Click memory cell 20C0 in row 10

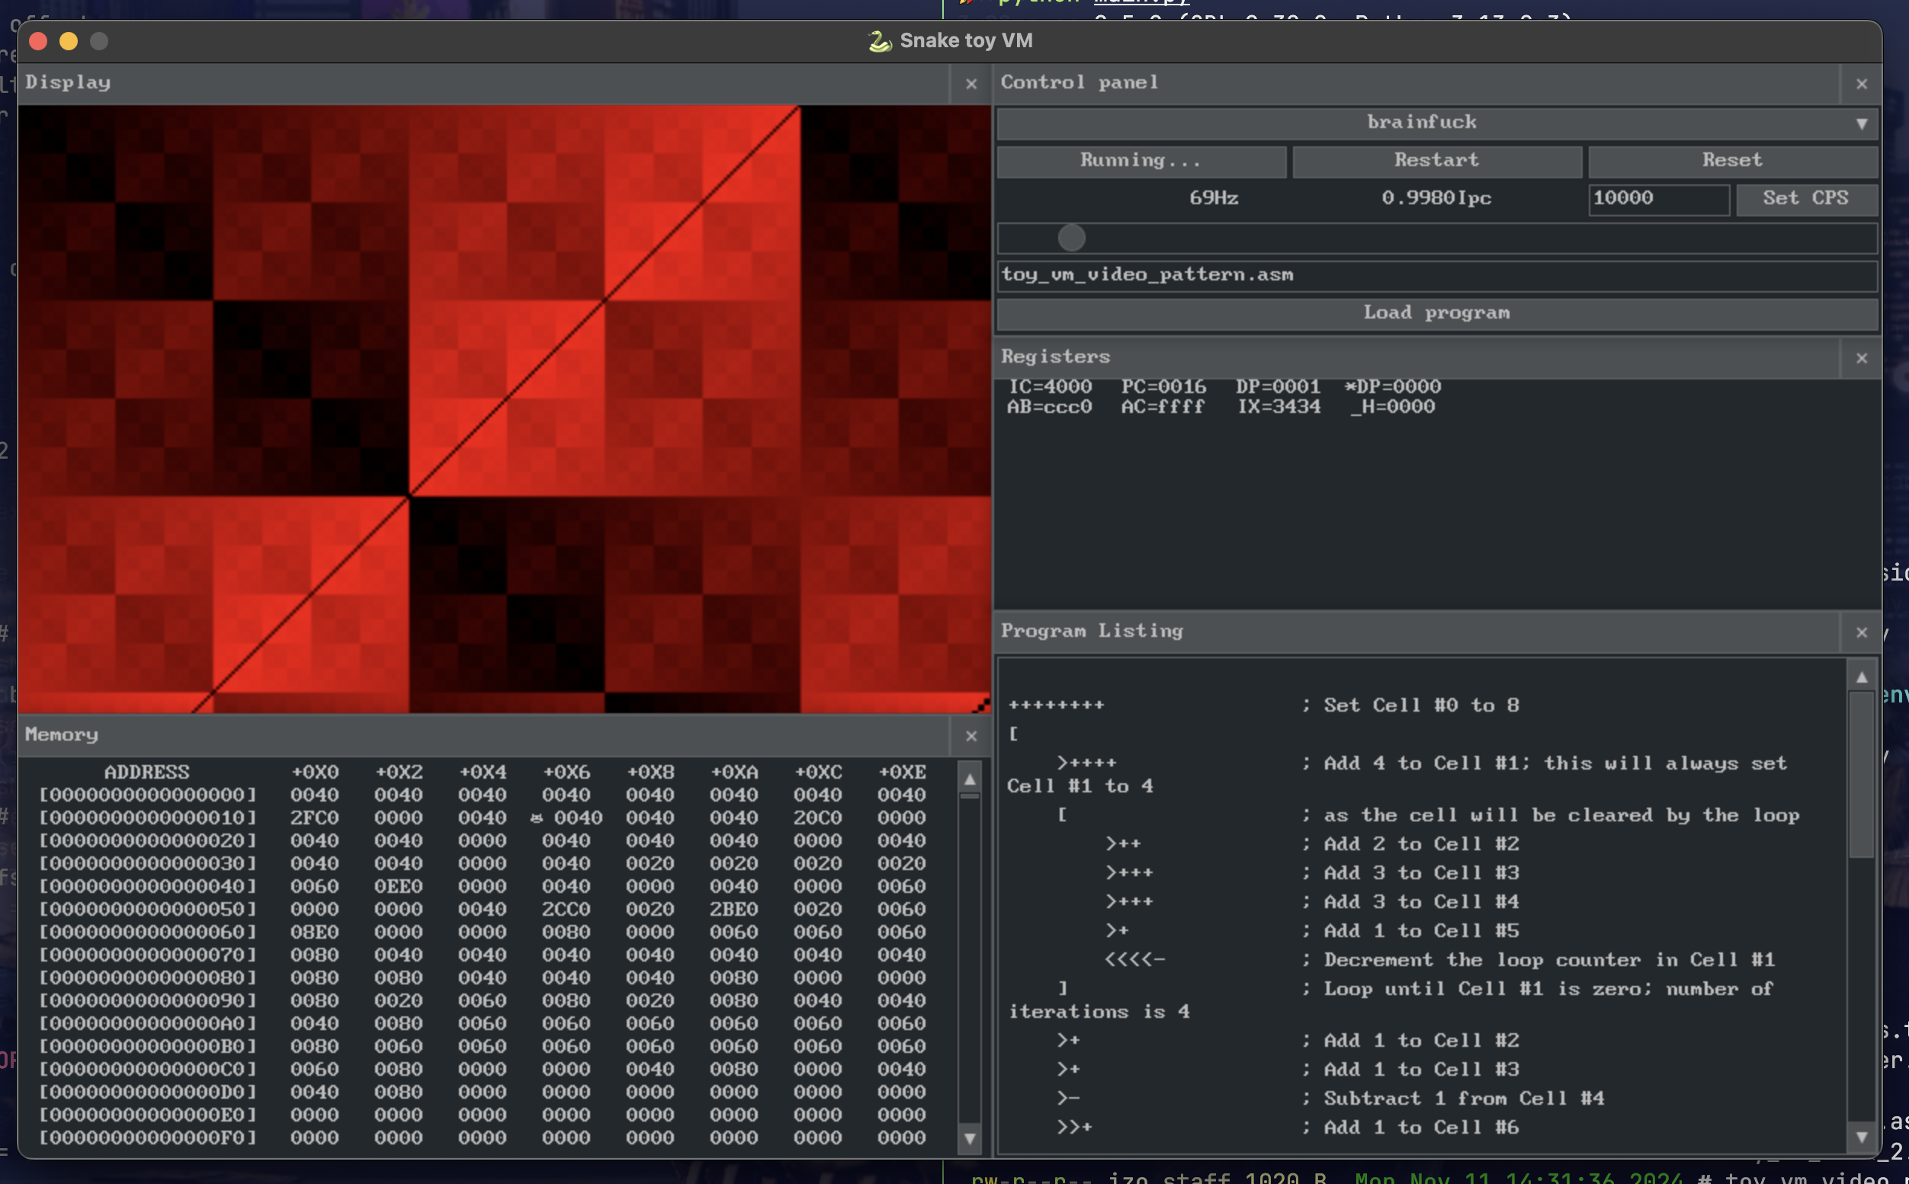[x=818, y=818]
